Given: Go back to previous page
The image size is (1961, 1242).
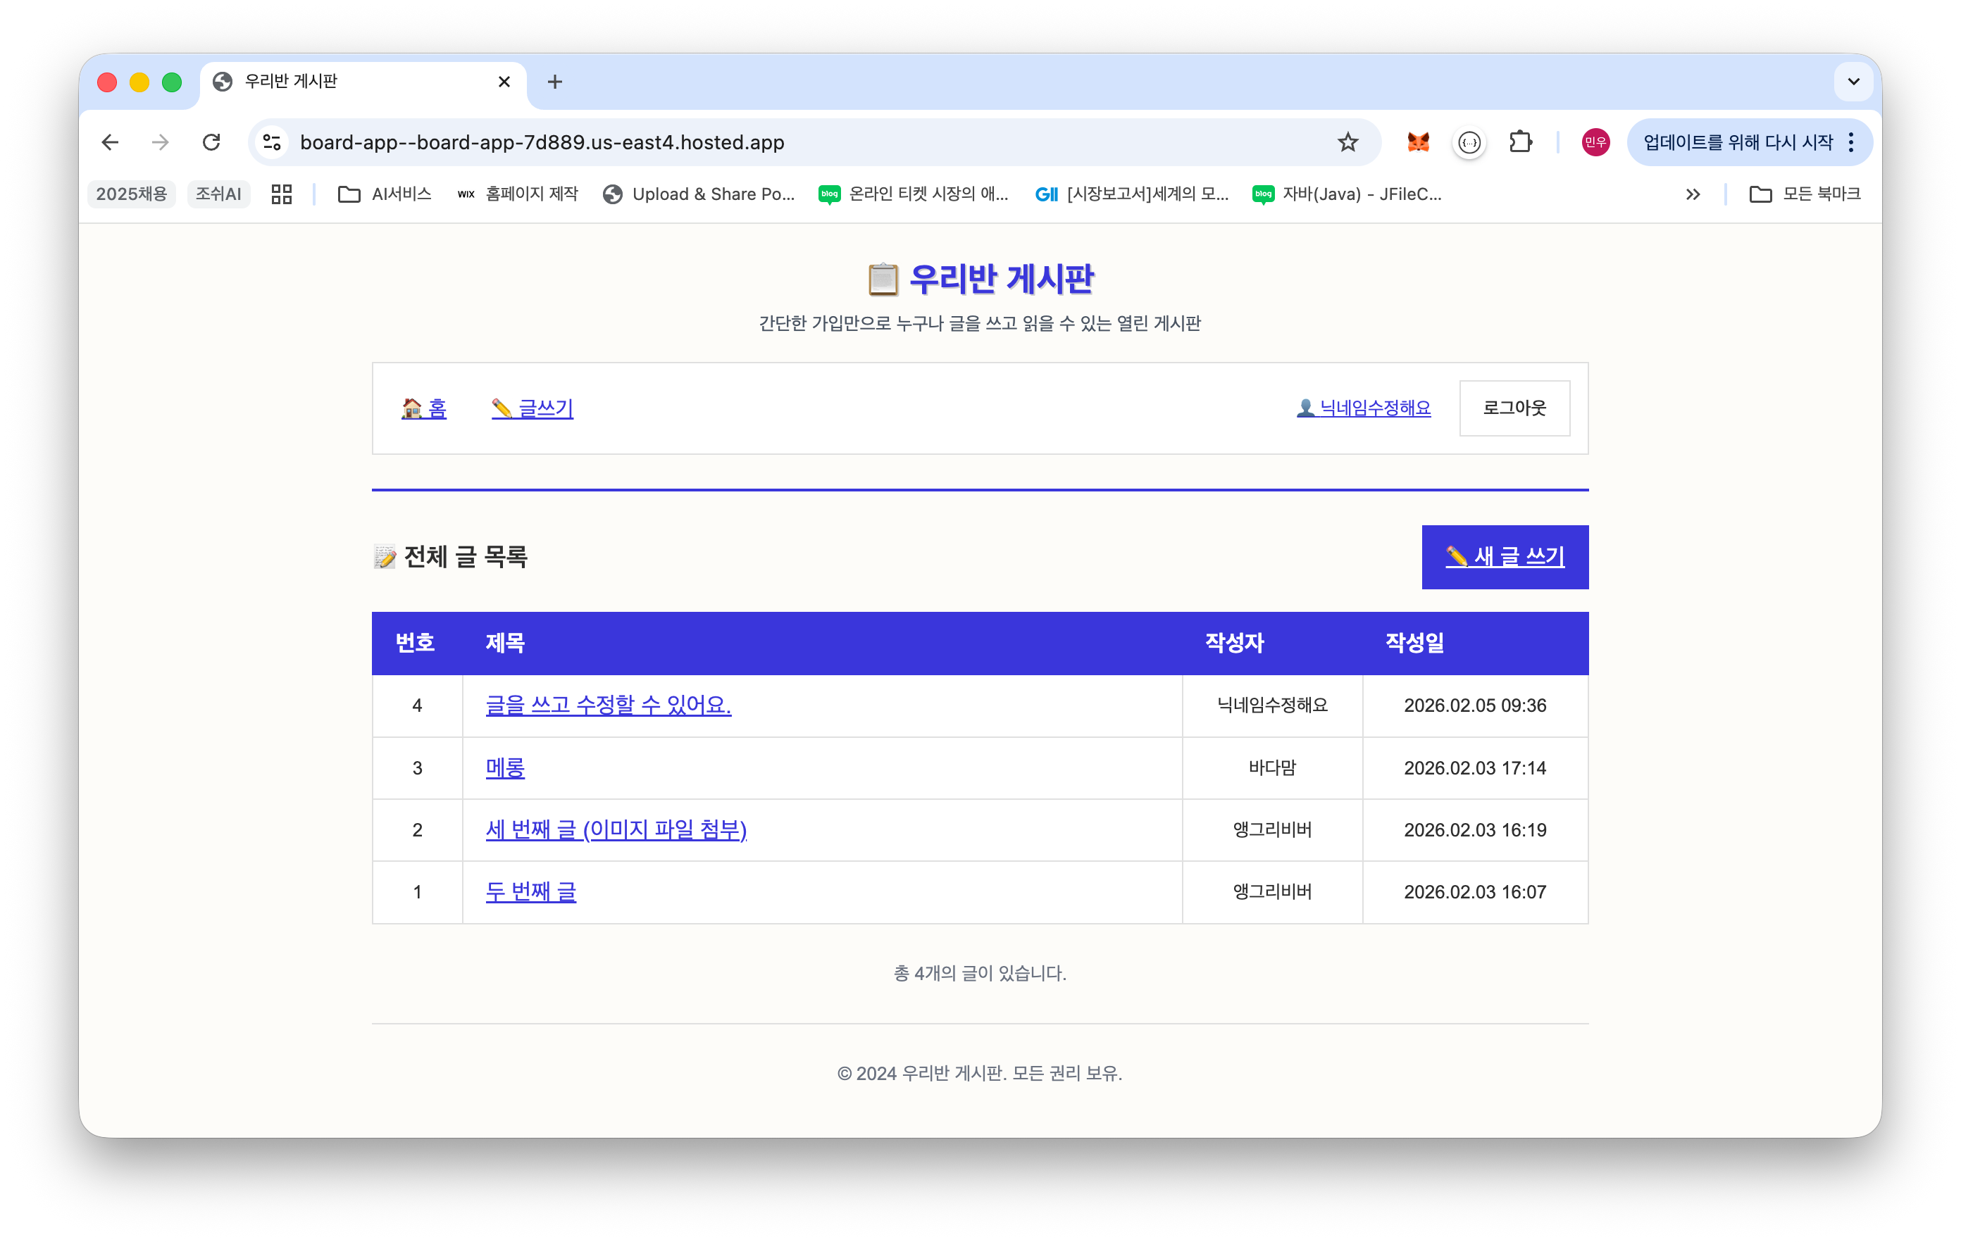Looking at the screenshot, I should pos(110,142).
